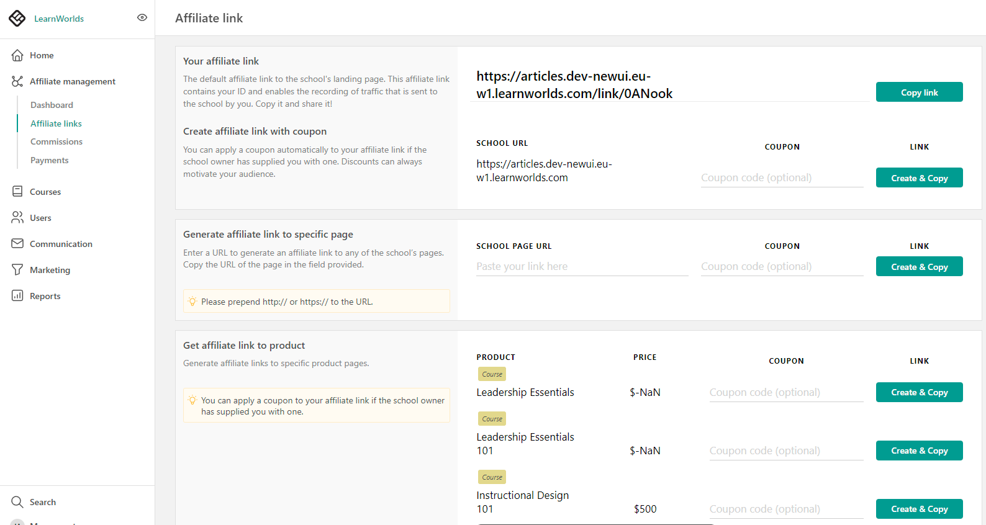The width and height of the screenshot is (986, 525).
Task: Click the Home house icon
Action: click(17, 55)
